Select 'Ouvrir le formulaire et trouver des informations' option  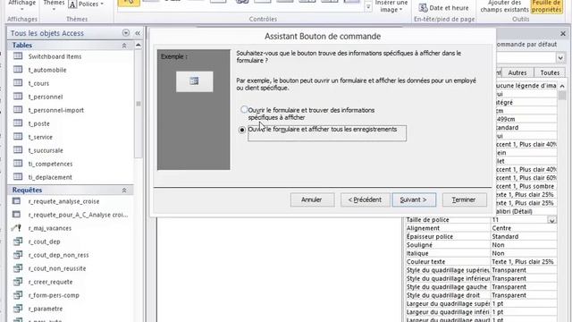[244, 109]
